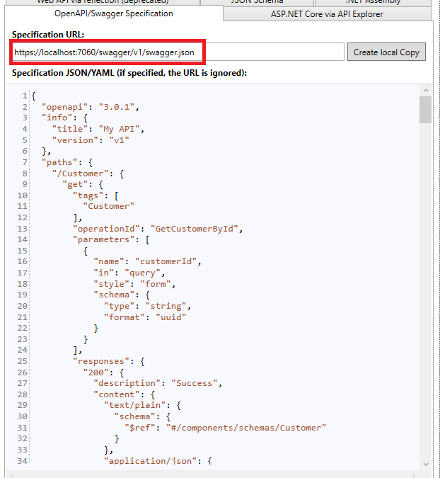Switch to the OpenAPI/Swagger Specification tab
Viewport: 440px width, 478px height.
pyautogui.click(x=113, y=13)
